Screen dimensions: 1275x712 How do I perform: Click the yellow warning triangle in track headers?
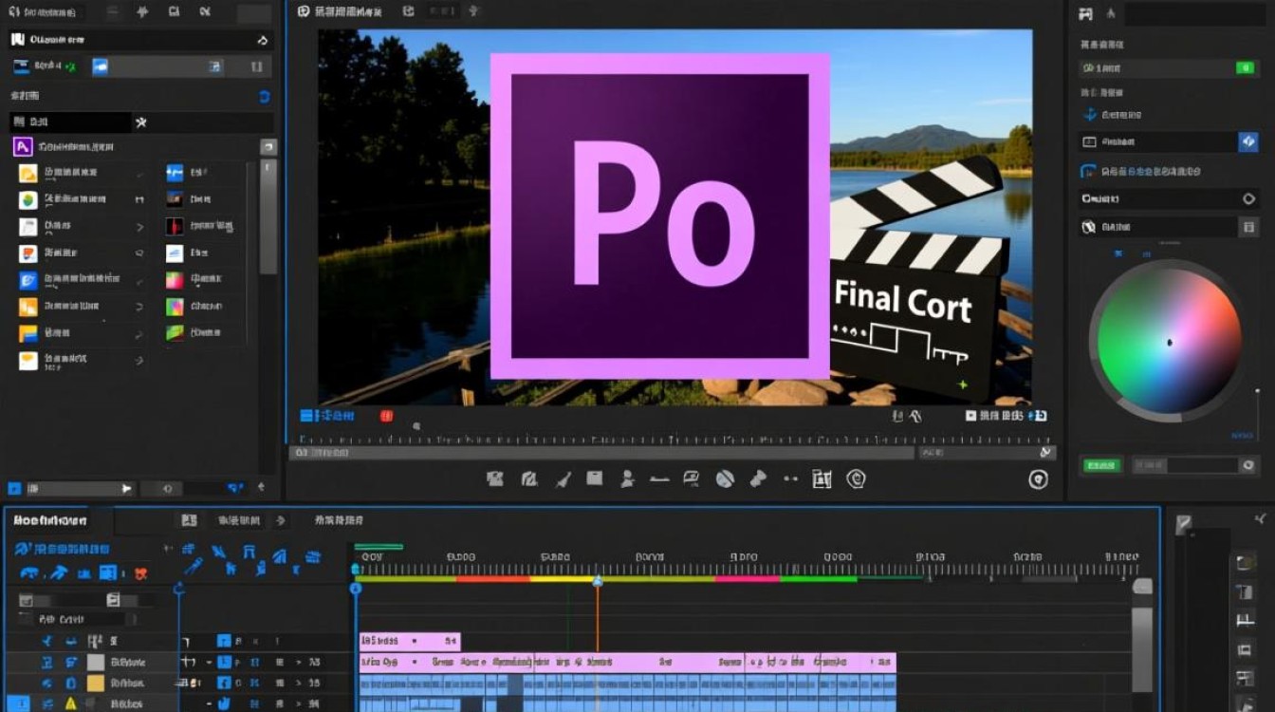point(69,703)
